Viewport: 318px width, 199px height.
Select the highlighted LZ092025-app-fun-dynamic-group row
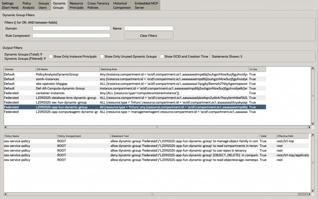click(x=135, y=107)
